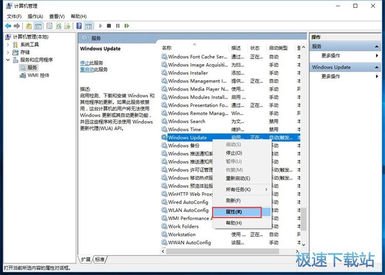The image size is (385, 275).
Task: Click the gear icon of Work Folders
Action: pos(164,226)
